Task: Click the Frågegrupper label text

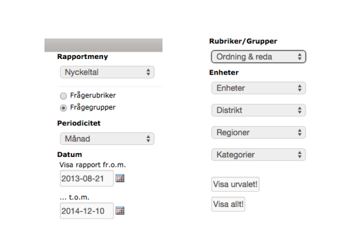Action: pyautogui.click(x=93, y=107)
